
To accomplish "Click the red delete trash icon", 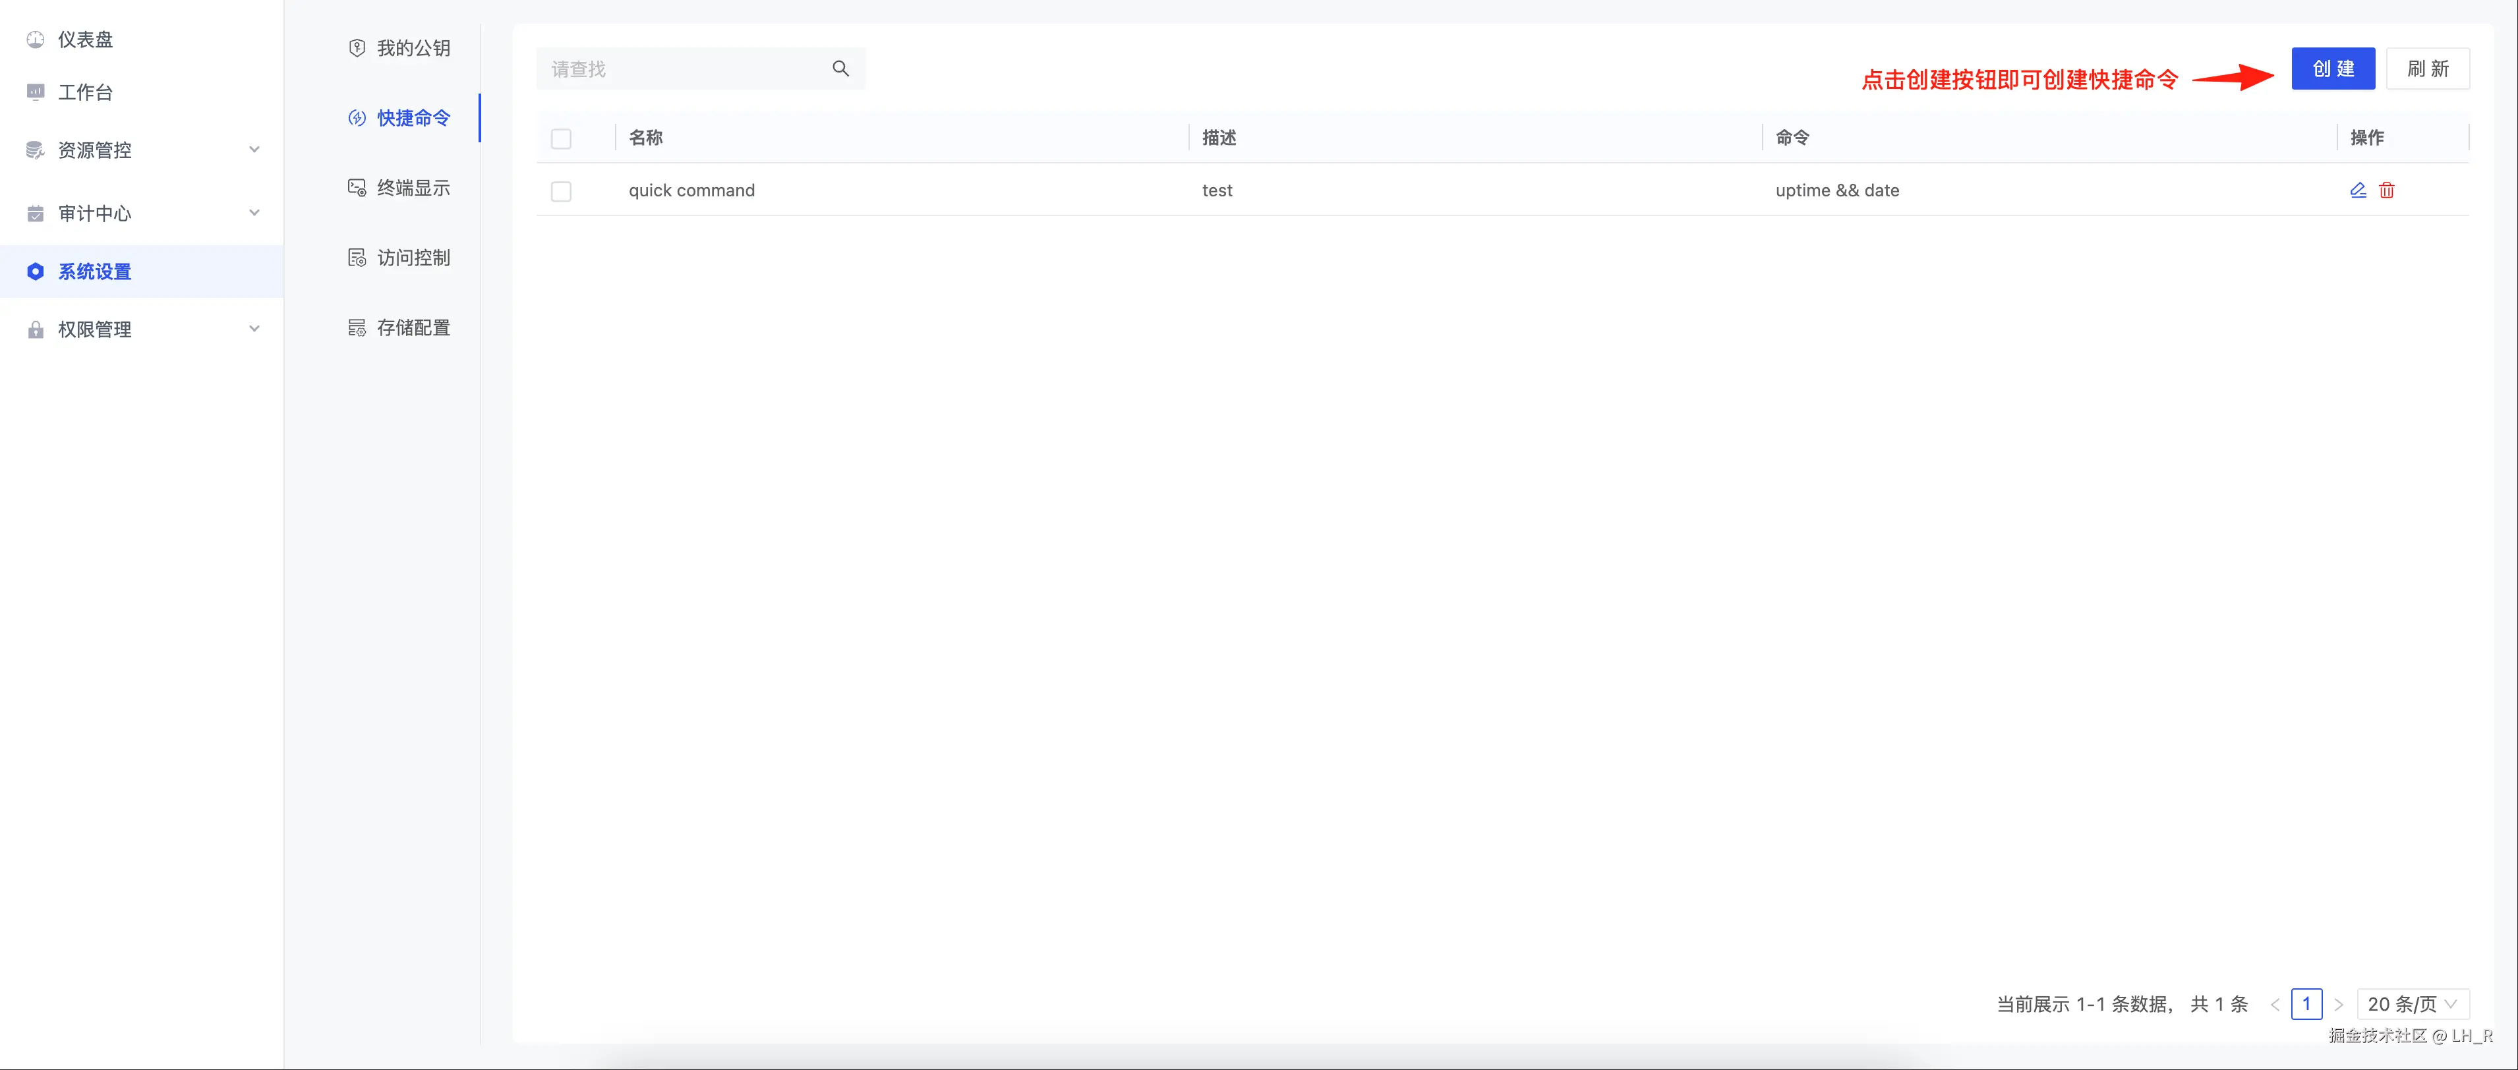I will pyautogui.click(x=2386, y=190).
